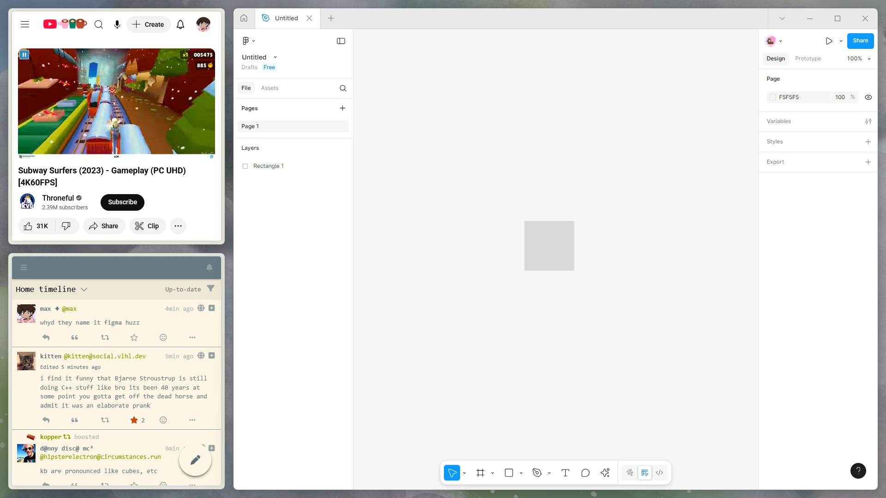Open the Figma Actions AI tool
This screenshot has width=886, height=498.
click(605, 473)
